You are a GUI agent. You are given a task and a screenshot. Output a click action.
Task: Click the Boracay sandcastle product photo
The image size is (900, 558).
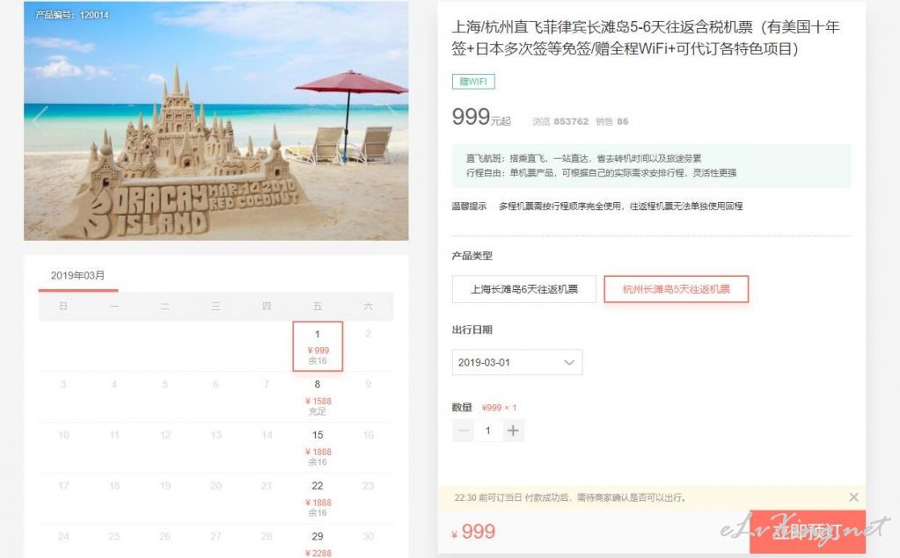pos(216,120)
